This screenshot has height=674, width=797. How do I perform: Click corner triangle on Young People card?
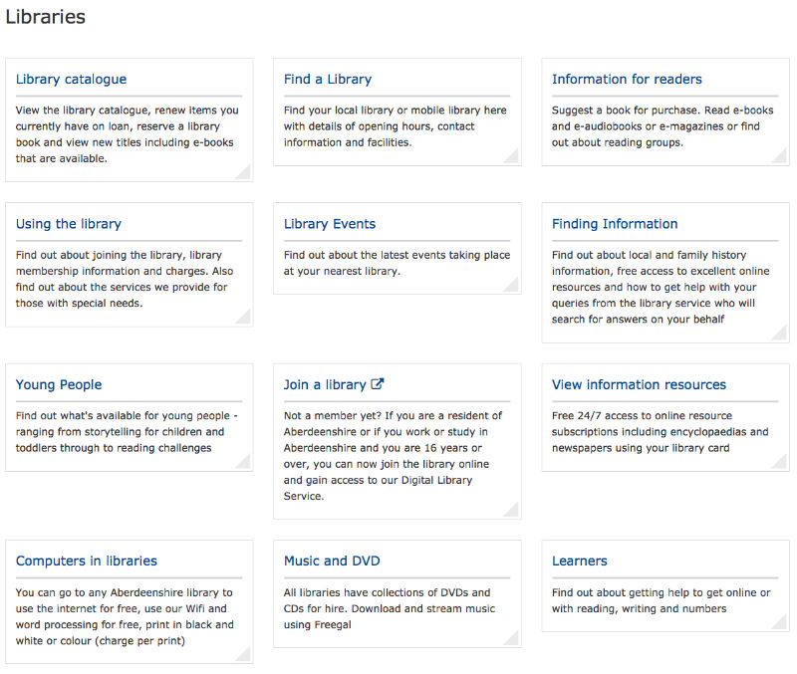coord(243,462)
